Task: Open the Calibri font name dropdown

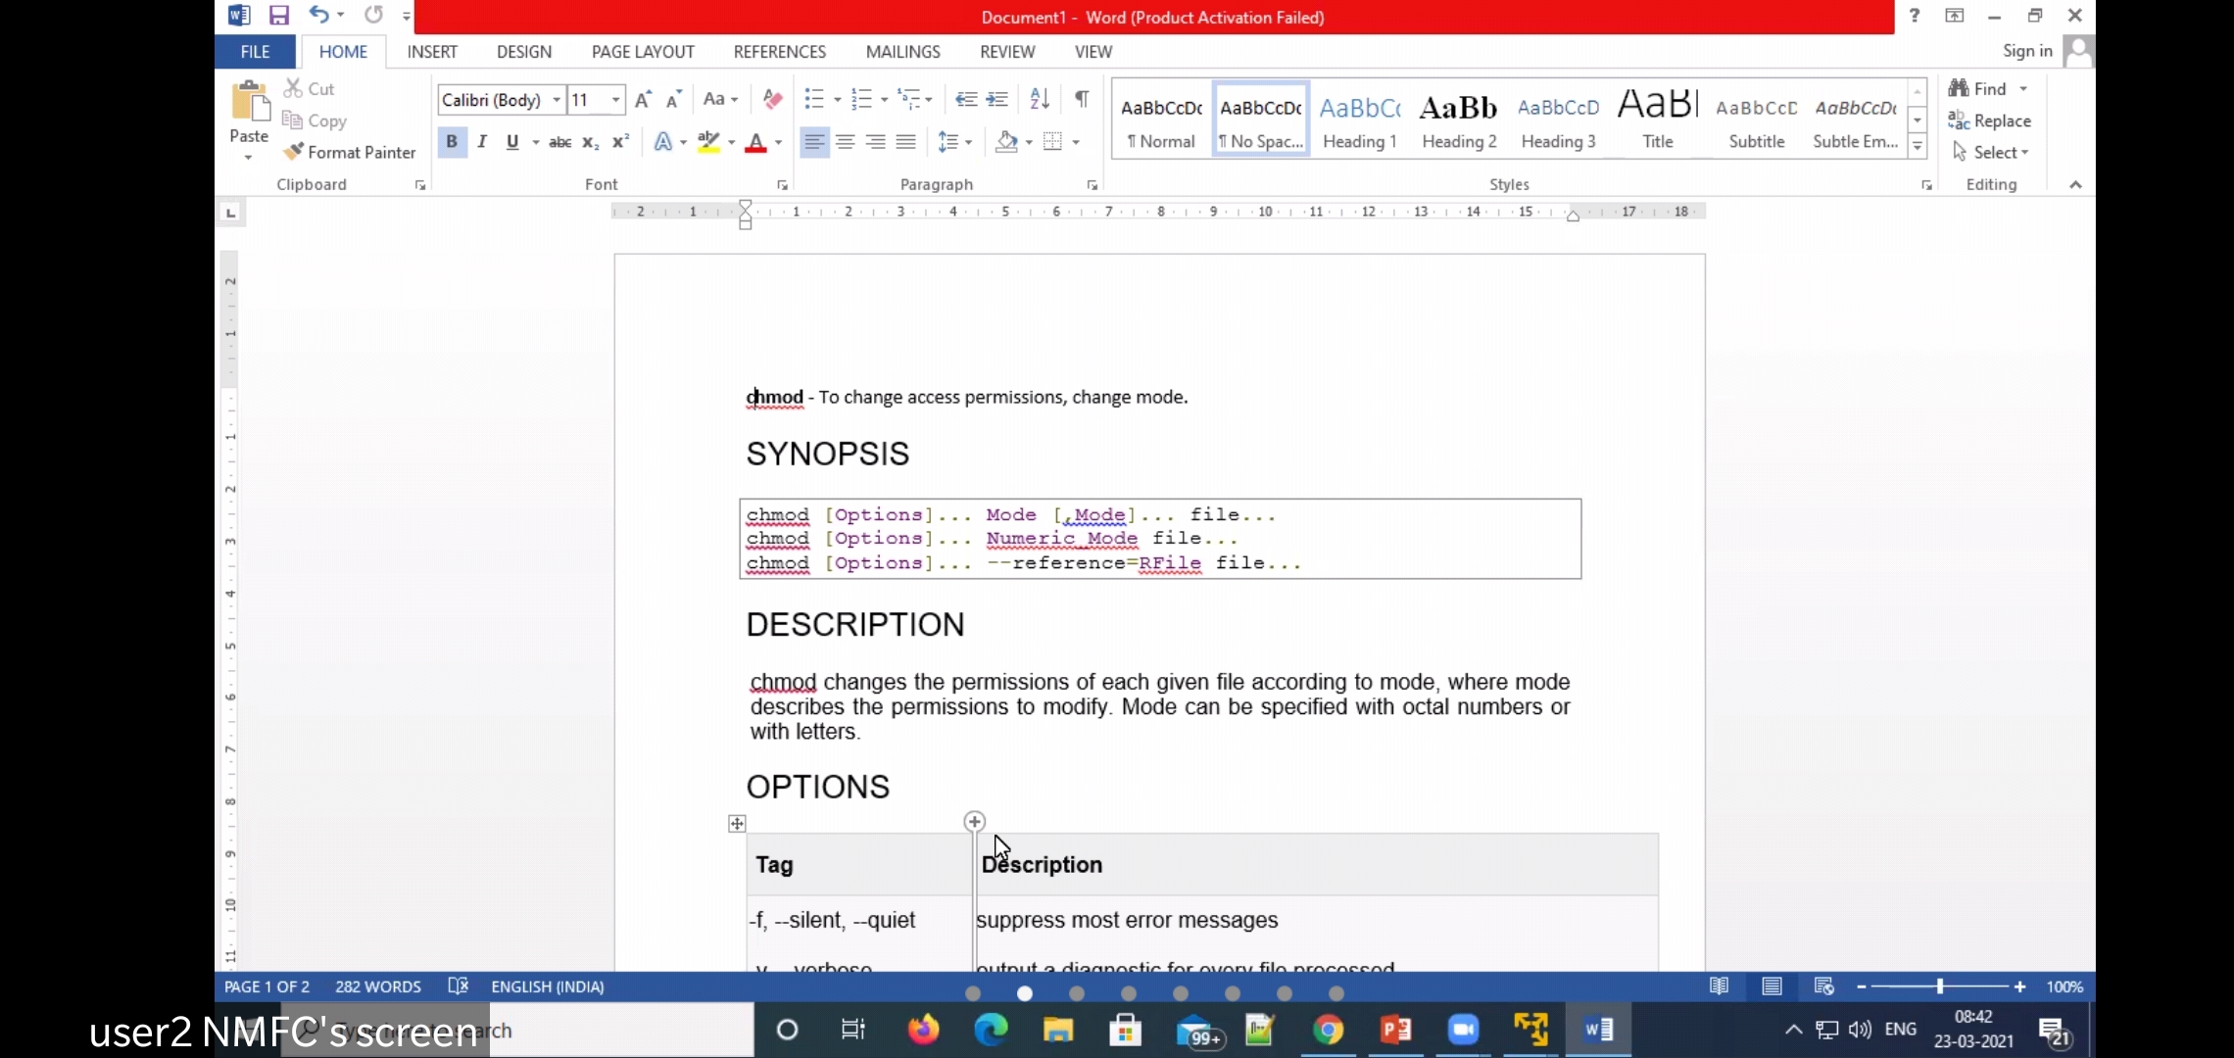Action: [x=557, y=100]
